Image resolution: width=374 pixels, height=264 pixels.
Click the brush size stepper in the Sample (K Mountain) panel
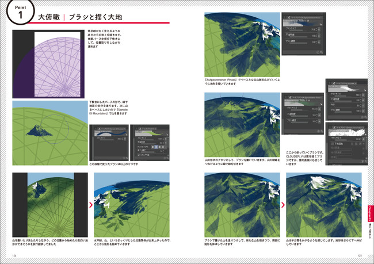pyautogui.click(x=123, y=138)
